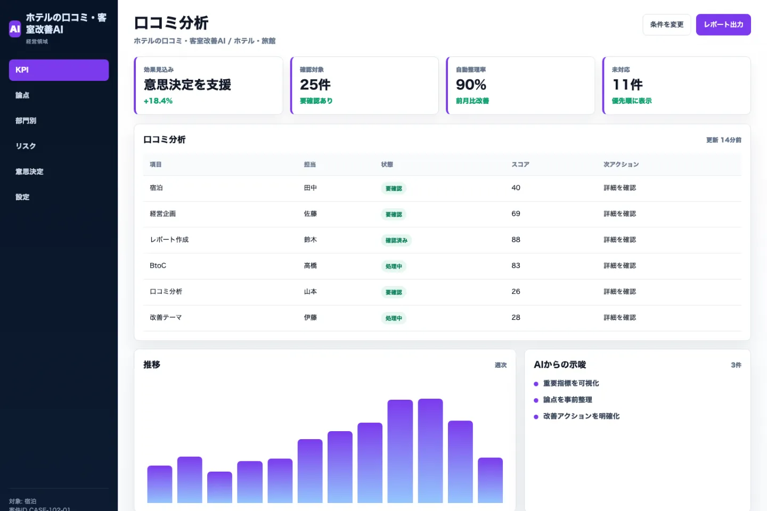Click the 項目 column header
Image resolution: width=767 pixels, height=511 pixels.
pos(156,164)
